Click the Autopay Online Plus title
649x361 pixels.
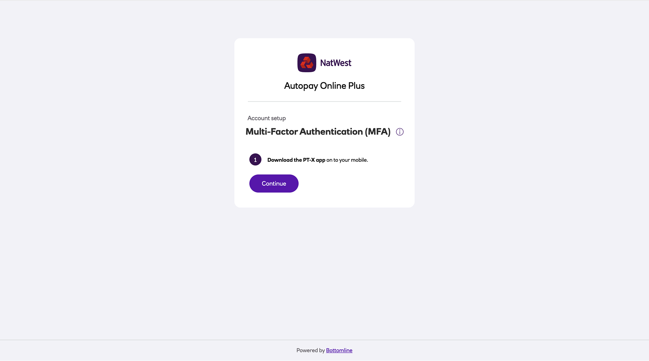(324, 86)
